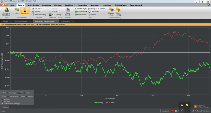Image resolution: width=211 pixels, height=113 pixels.
Task: Select the Tournament Winnings Graph tab
Action: pyautogui.click(x=45, y=21)
